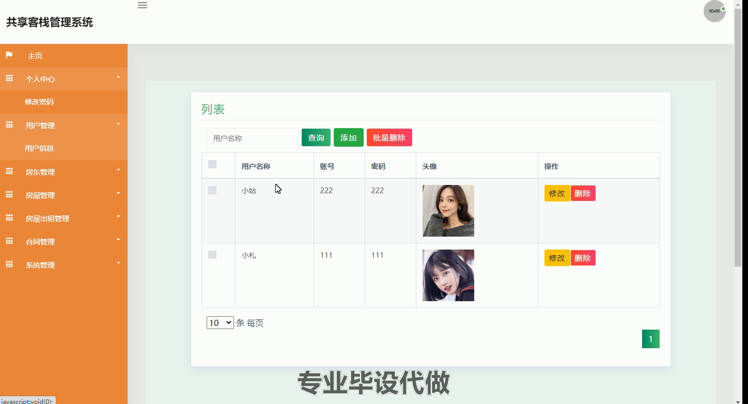Click the grid icon beside 房屋管理
Image resolution: width=748 pixels, height=404 pixels.
coord(9,195)
